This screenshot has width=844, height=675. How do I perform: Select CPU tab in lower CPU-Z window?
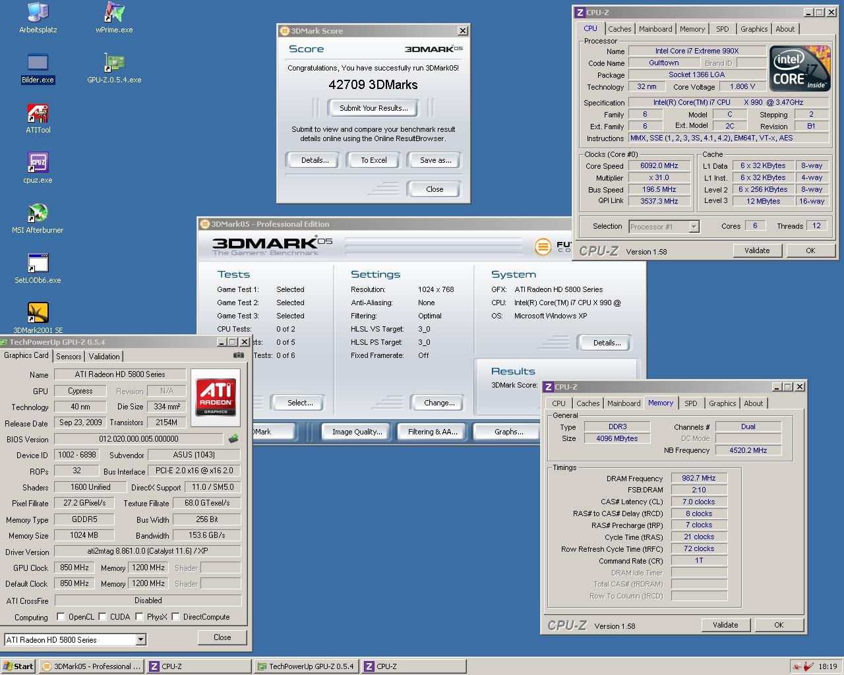pos(558,403)
